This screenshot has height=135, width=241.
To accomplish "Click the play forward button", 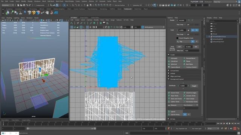I will pos(230,123).
